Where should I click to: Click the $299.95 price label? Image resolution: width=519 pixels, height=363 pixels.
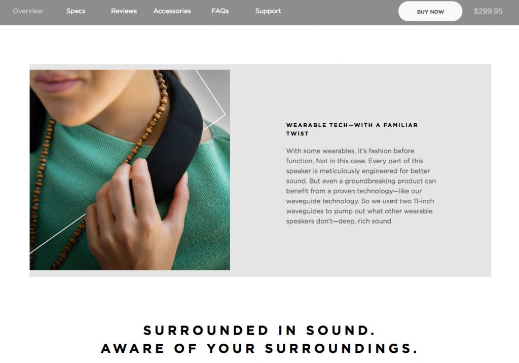488,11
